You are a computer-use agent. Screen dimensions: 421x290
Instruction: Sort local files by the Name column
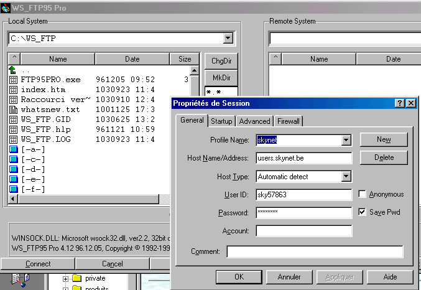pyautogui.click(x=58, y=59)
